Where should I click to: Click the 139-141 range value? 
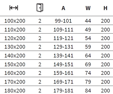pyautogui.click(x=63, y=56)
